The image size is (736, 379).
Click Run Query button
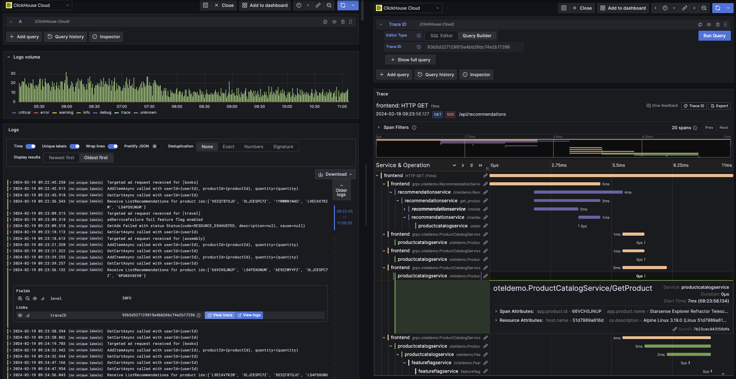[713, 35]
